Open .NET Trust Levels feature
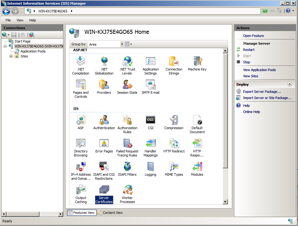Screen dimensions: 298x226 (127, 66)
